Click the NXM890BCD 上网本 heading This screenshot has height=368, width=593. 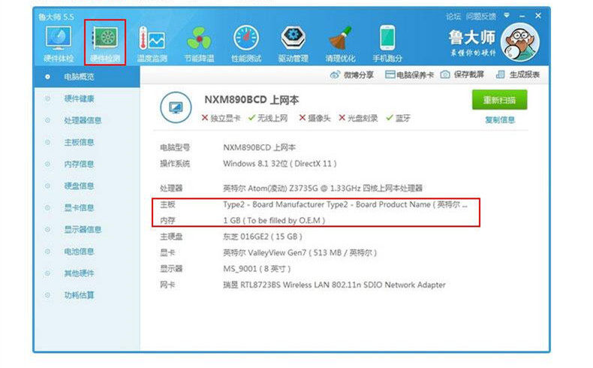[x=251, y=100]
